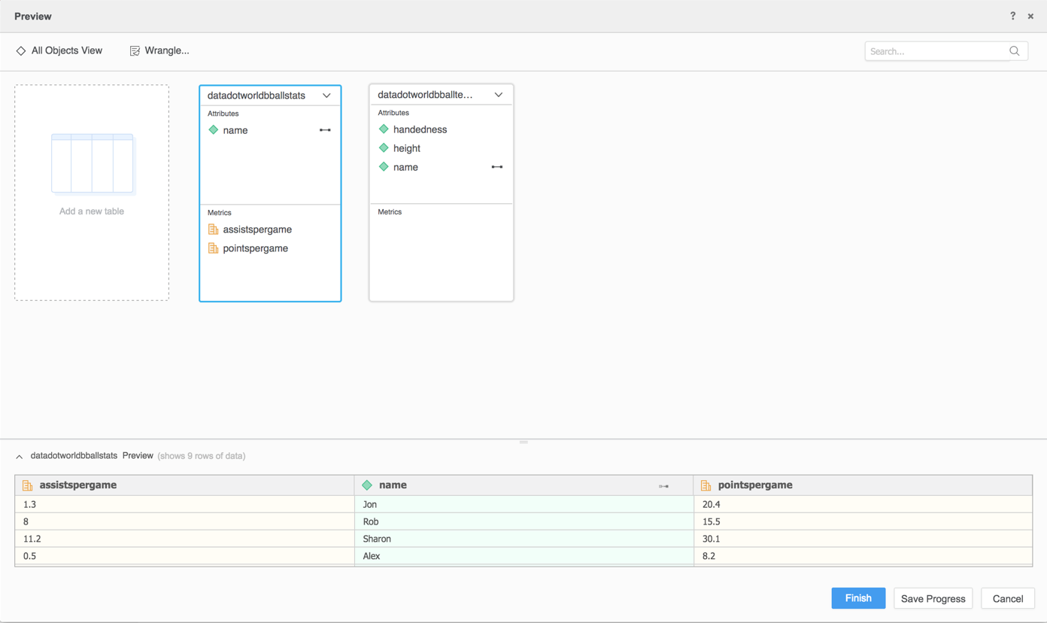Click link icon in name preview column header

[663, 486]
